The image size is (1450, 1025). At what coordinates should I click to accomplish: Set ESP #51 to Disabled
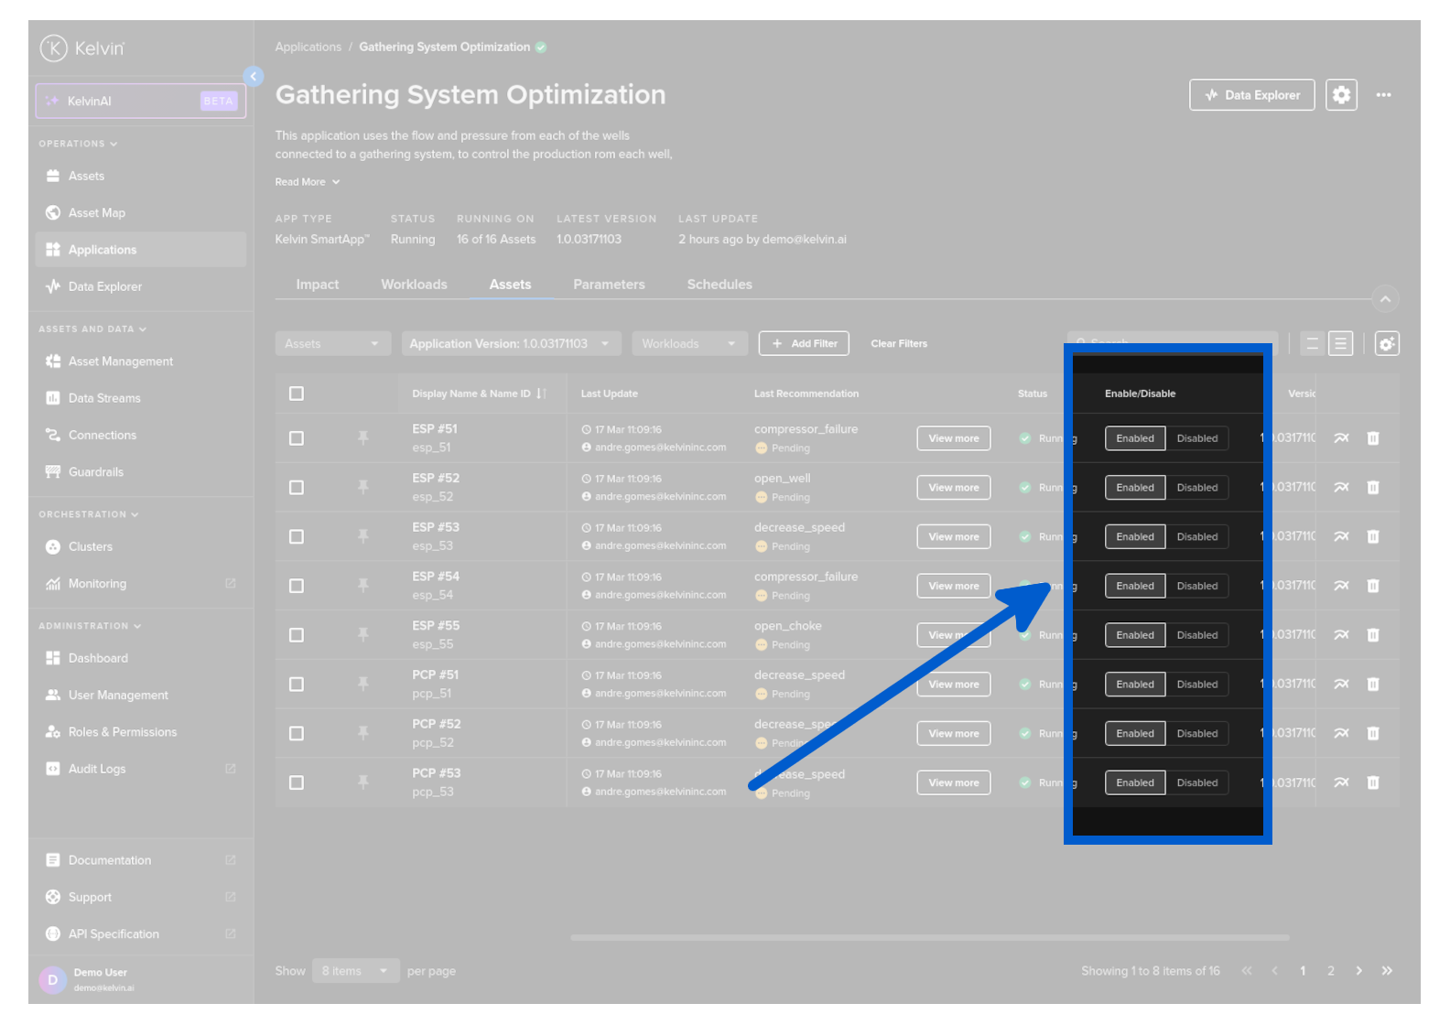click(x=1196, y=438)
